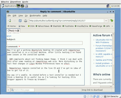Open the browser Help menu
This screenshot has width=121, height=98.
coord(45,16)
